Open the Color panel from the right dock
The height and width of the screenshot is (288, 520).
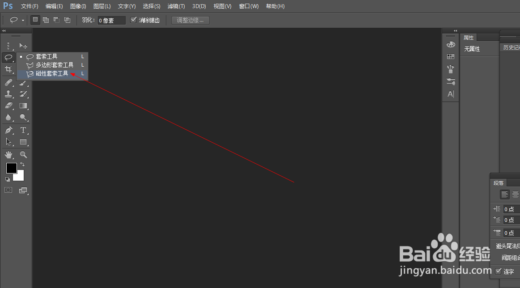tap(451, 44)
